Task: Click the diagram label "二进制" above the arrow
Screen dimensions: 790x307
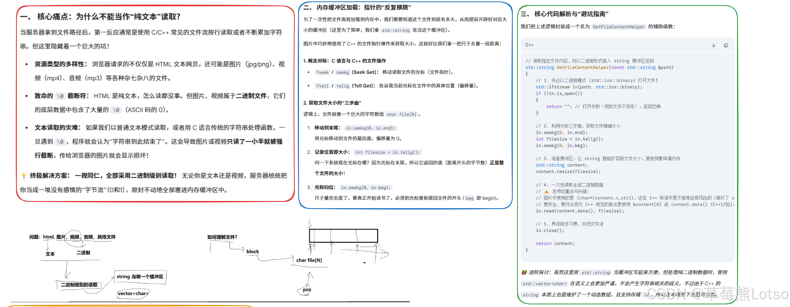Action: 83,252
